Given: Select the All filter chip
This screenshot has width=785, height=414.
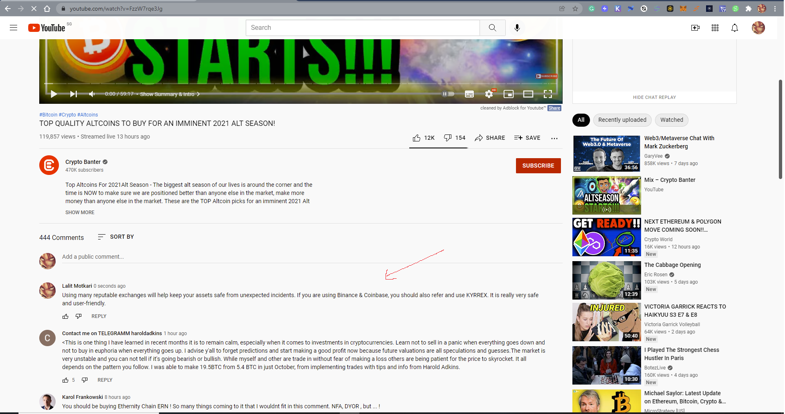Looking at the screenshot, I should click(x=581, y=120).
